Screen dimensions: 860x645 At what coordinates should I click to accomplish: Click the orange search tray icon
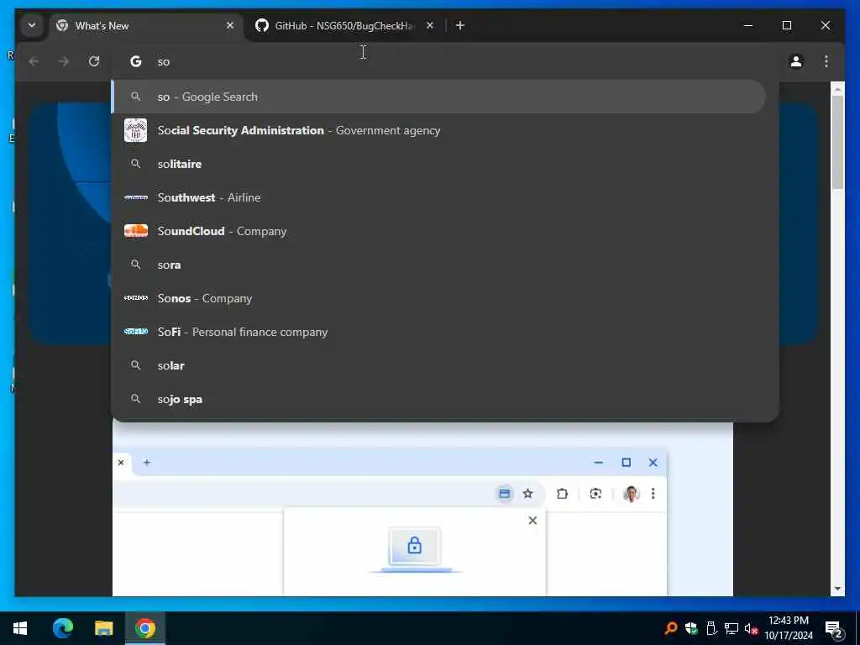click(670, 628)
